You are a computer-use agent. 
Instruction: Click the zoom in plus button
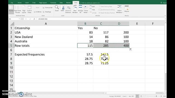tap(161, 96)
